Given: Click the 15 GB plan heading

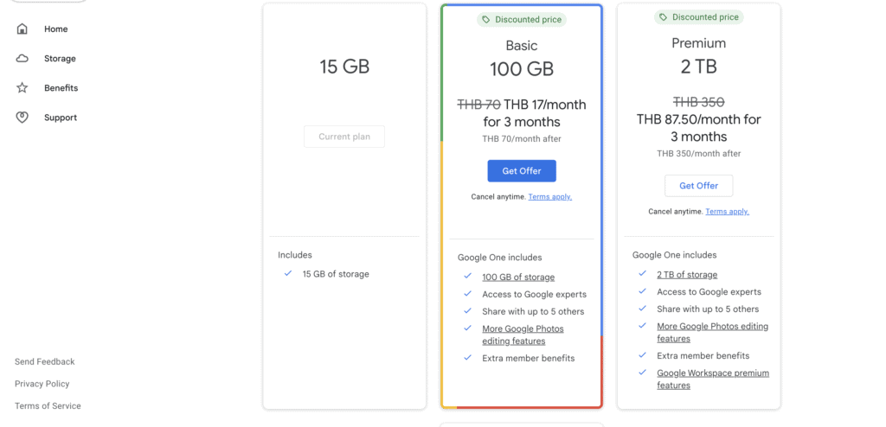Looking at the screenshot, I should coord(344,67).
